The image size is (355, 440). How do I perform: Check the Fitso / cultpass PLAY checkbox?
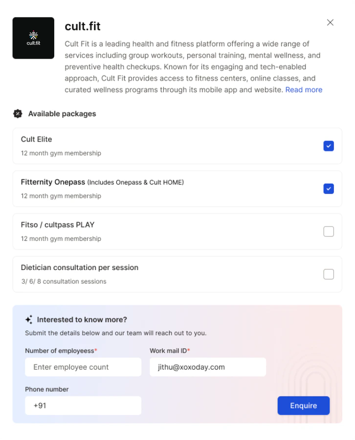click(x=328, y=231)
